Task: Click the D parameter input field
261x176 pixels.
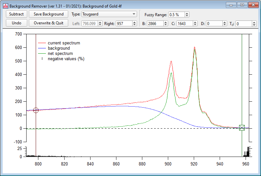Action: pyautogui.click(x=214, y=24)
